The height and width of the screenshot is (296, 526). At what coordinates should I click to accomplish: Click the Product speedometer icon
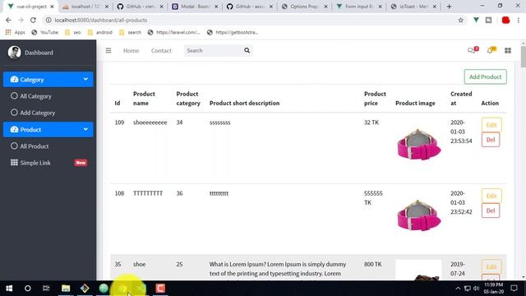(x=14, y=130)
